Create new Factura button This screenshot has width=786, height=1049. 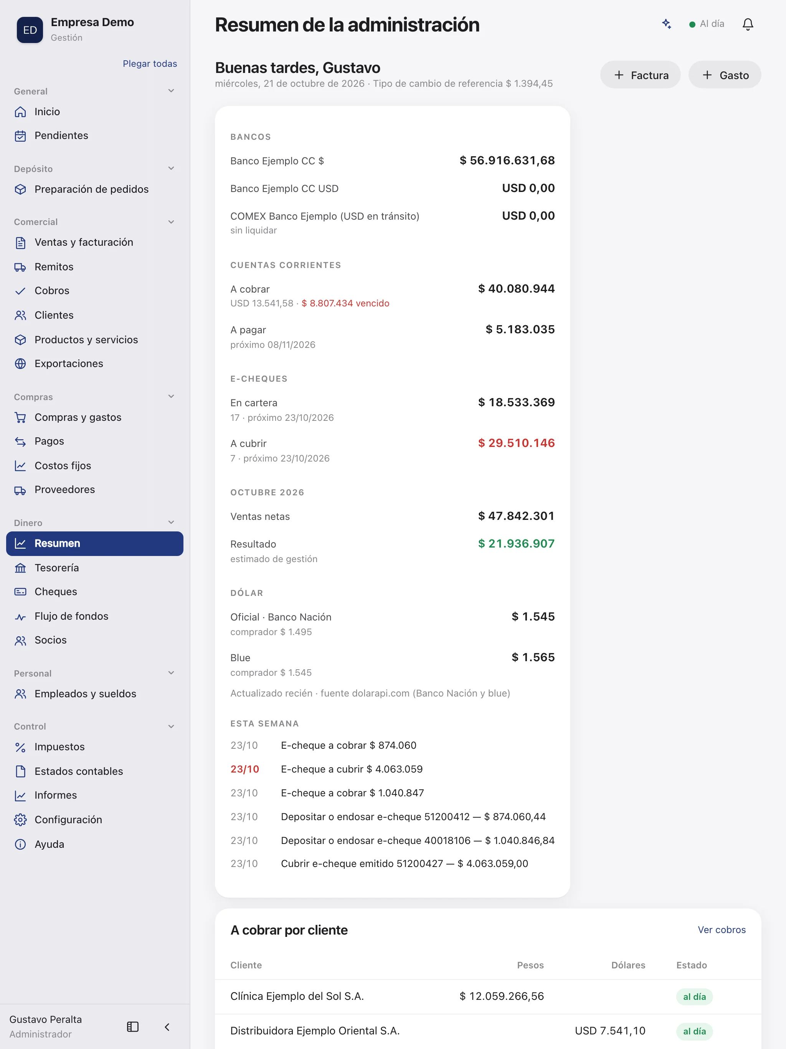(641, 75)
